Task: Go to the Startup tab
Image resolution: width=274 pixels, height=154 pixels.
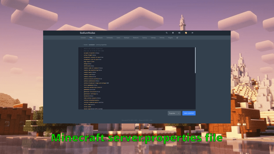Action: click(x=145, y=38)
